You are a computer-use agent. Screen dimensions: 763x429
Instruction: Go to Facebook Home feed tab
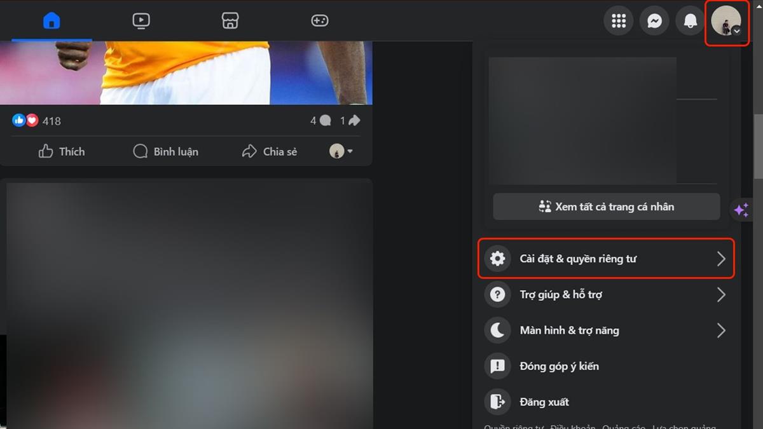[52, 21]
